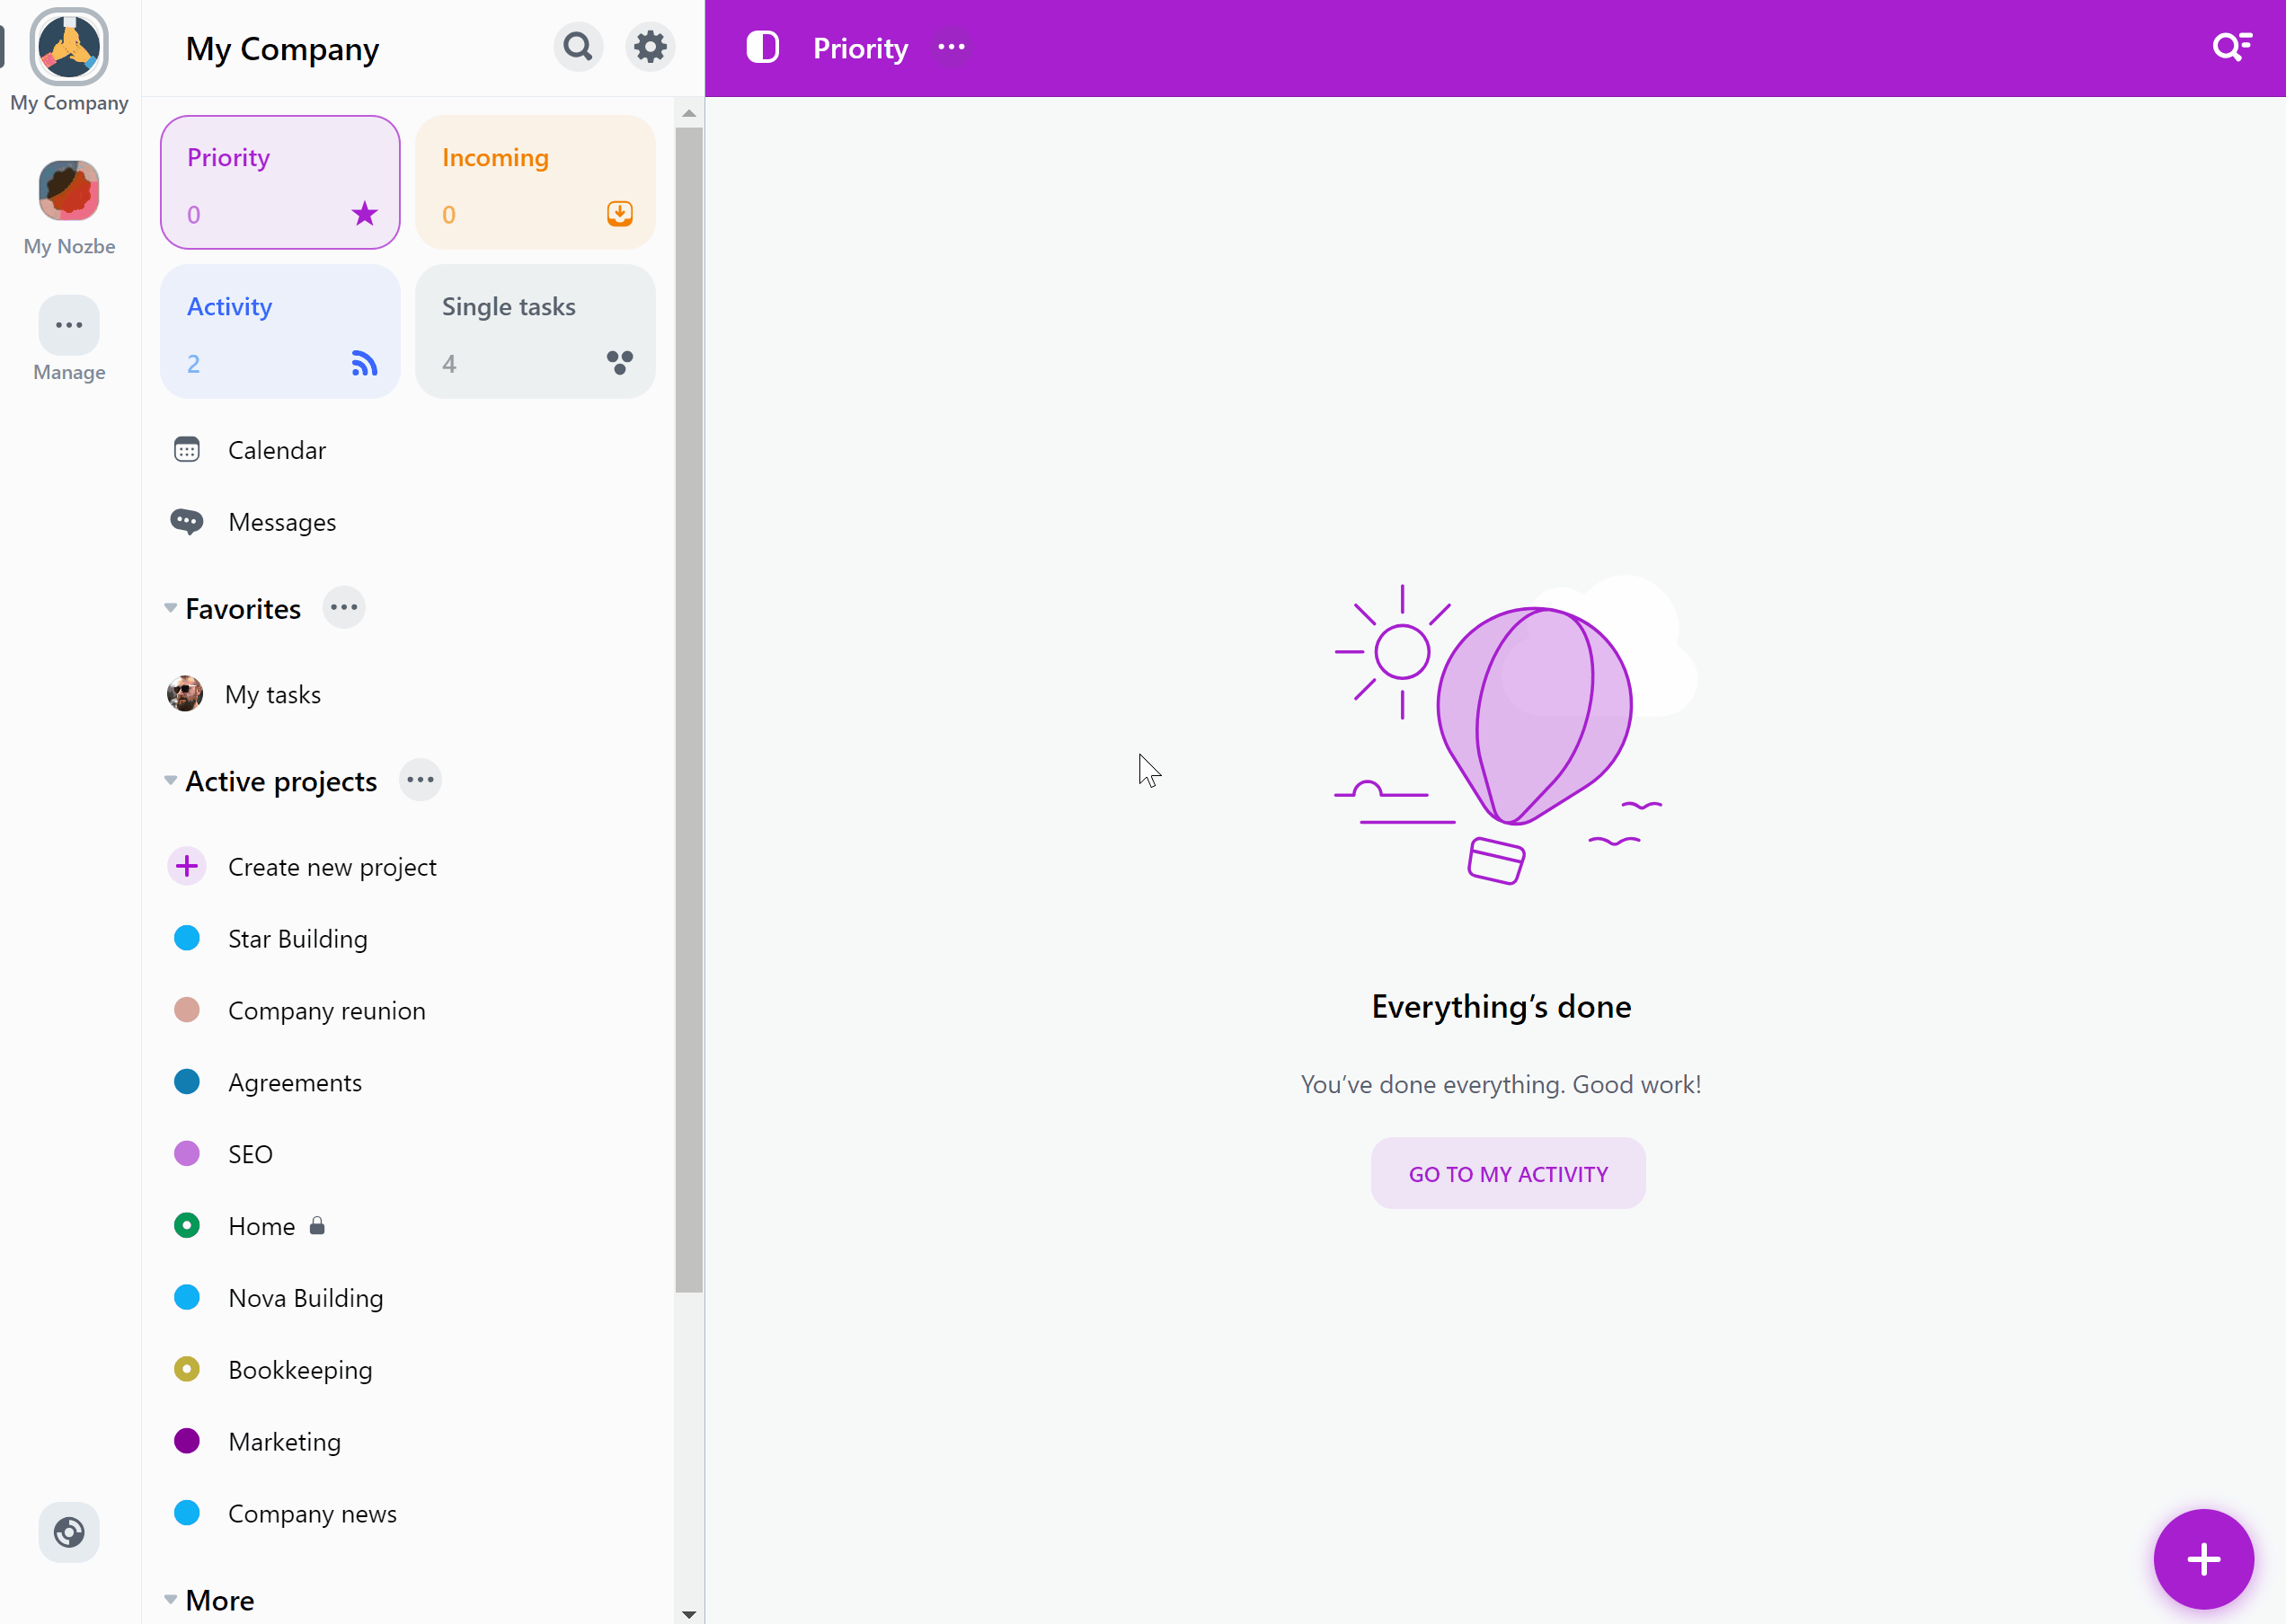Click the Calendar grid icon

click(x=188, y=450)
